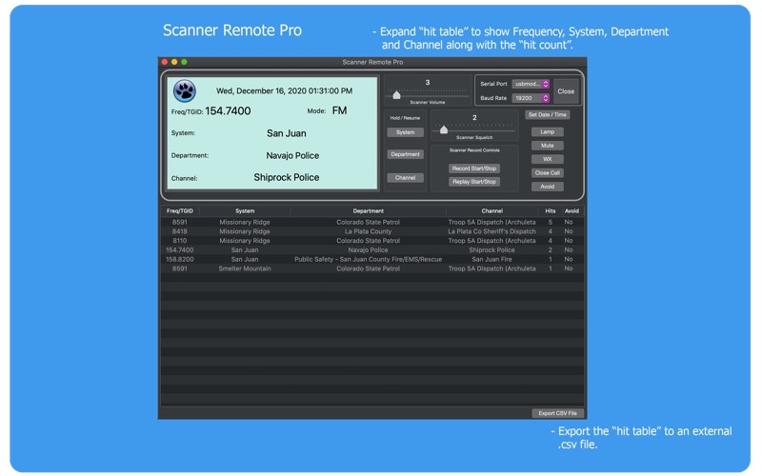Hold or resume the Channel
Viewport: 762px width, 476px height.
[406, 178]
